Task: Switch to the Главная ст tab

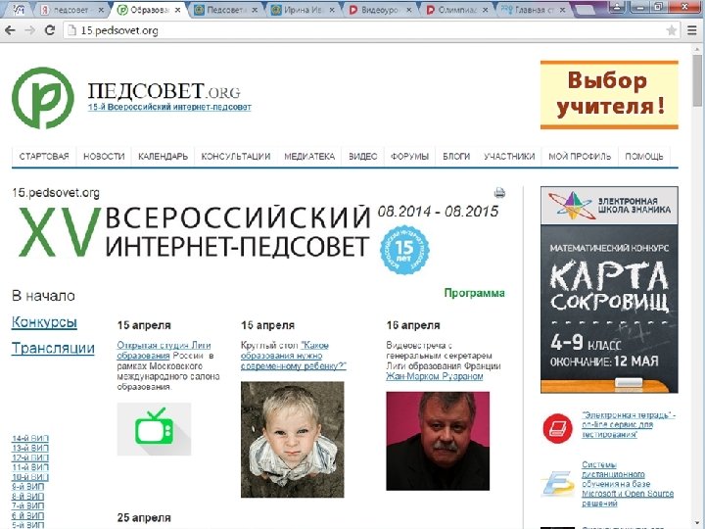Action: pos(535,10)
